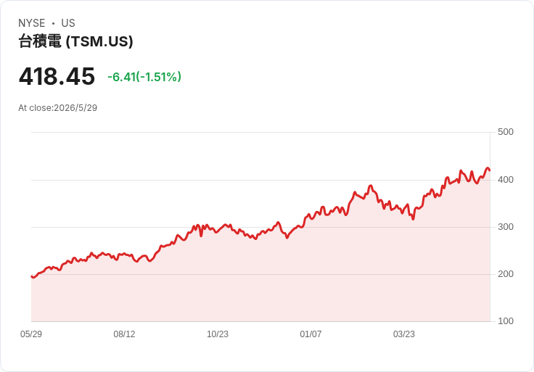The width and height of the screenshot is (534, 372).
Task: Click the 200 price axis label
Action: click(506, 273)
